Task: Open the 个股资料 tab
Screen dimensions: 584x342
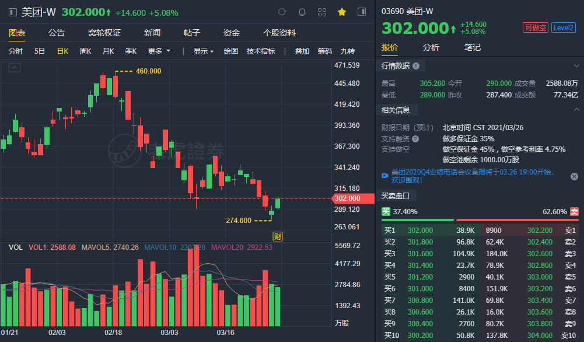Action: pyautogui.click(x=279, y=33)
